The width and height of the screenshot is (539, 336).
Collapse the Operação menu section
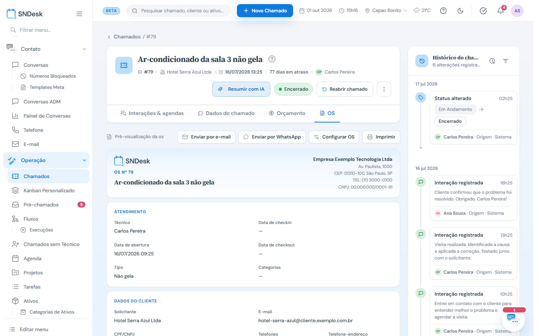46,160
